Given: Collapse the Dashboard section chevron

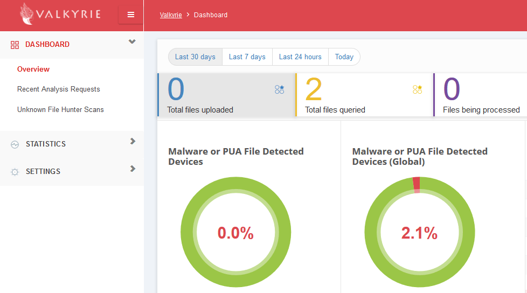Looking at the screenshot, I should 132,42.
